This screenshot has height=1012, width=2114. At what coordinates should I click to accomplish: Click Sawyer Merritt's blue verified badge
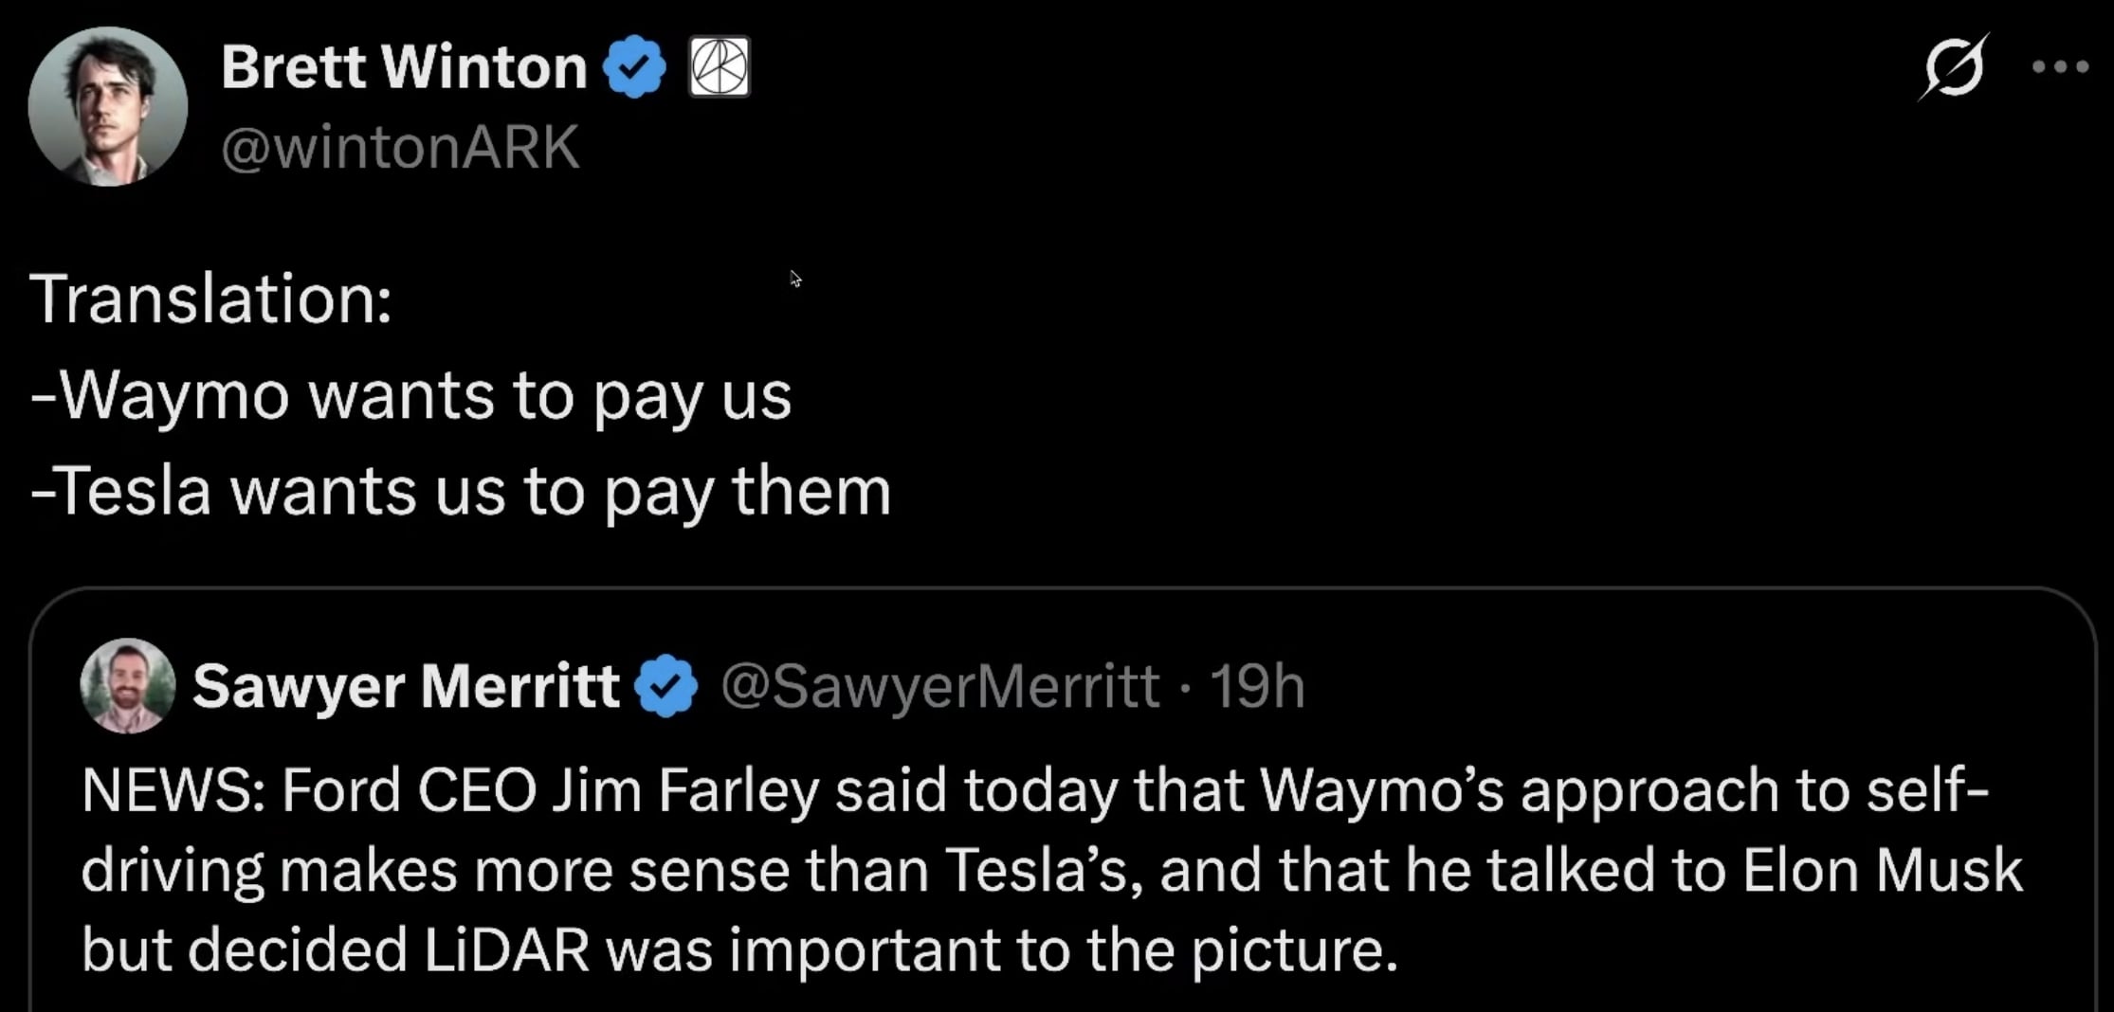pos(666,685)
